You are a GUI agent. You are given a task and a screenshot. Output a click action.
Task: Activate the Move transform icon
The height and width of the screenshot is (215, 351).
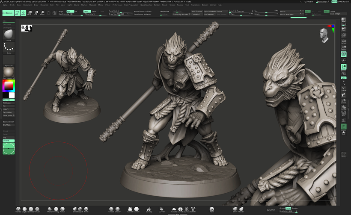click(x=30, y=13)
